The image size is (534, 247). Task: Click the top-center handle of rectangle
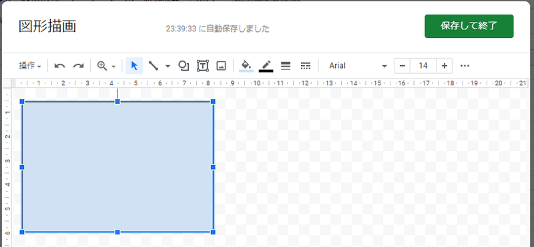[x=117, y=102]
